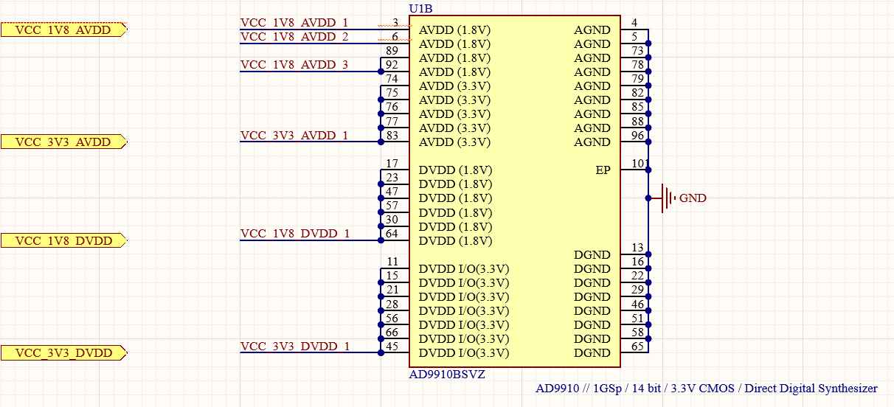Screen dimensions: 894x407
Task: Select the EP pin name
Action: coord(603,170)
